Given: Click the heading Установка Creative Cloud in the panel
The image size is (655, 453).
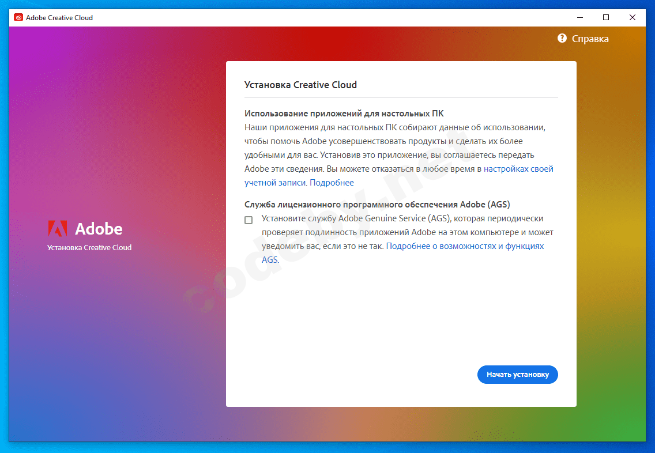Looking at the screenshot, I should [300, 85].
